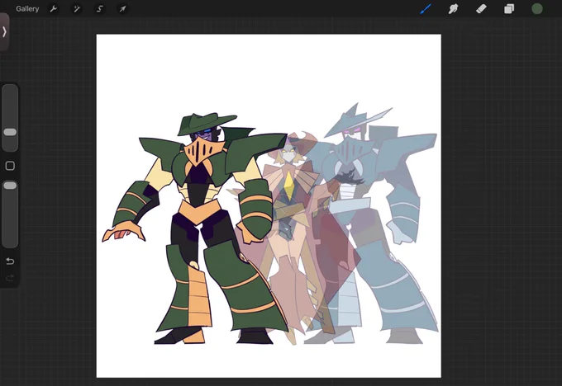Open the Adjustments magic wand menu
Screen dimensions: 562x386
tap(76, 9)
